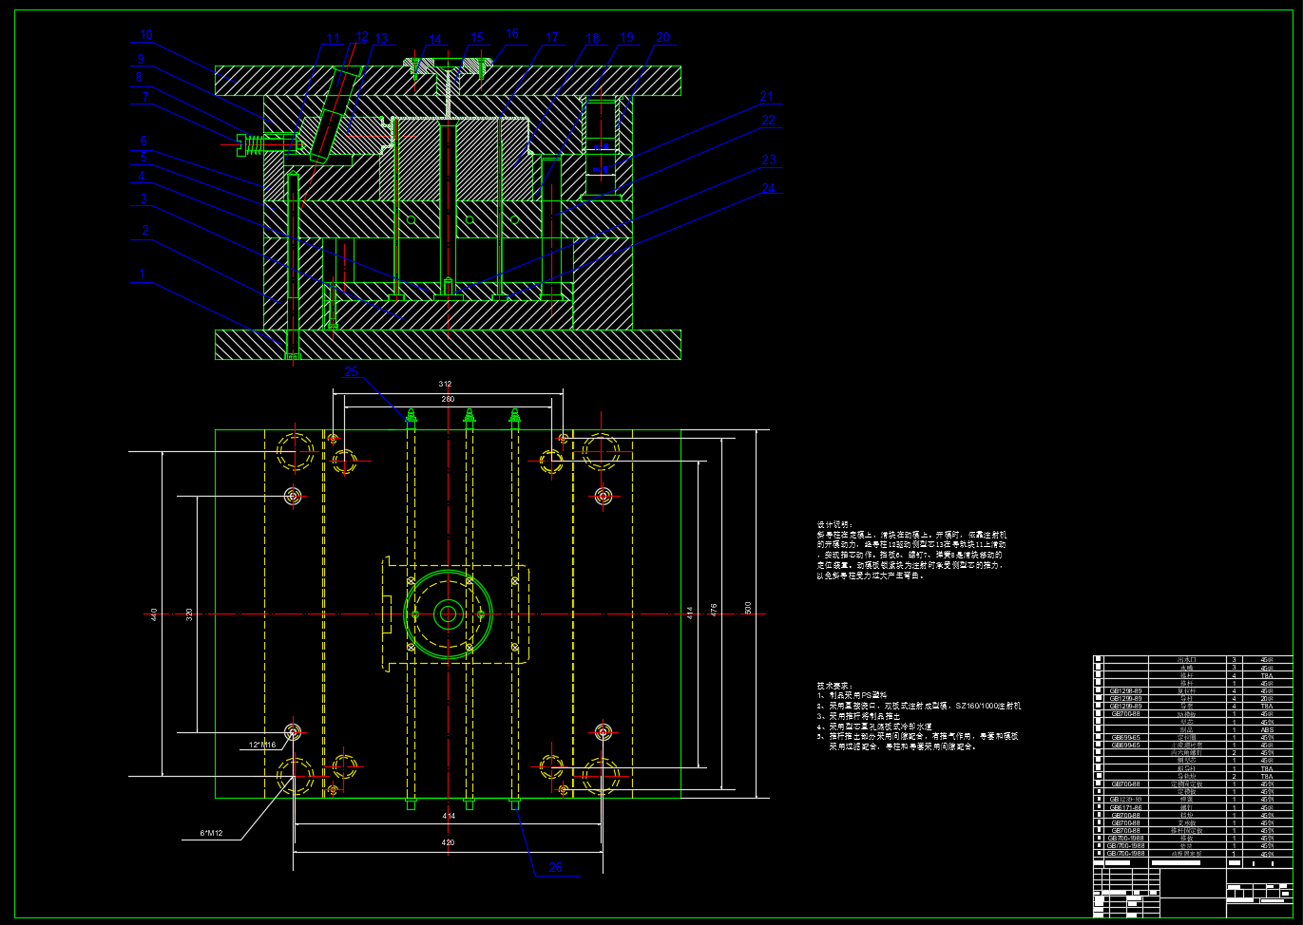
Task: Select the 技术要求 heading text
Action: tap(834, 685)
